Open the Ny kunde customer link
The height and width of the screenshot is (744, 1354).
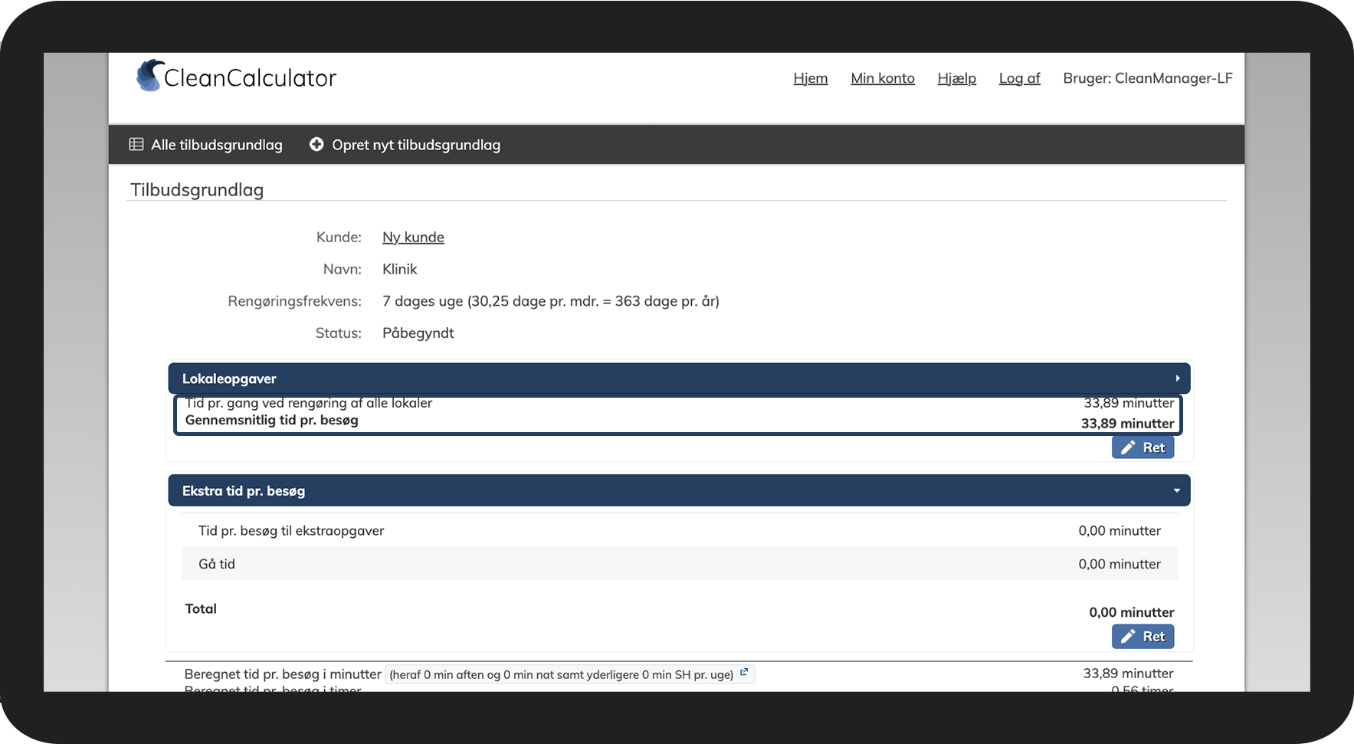tap(413, 238)
